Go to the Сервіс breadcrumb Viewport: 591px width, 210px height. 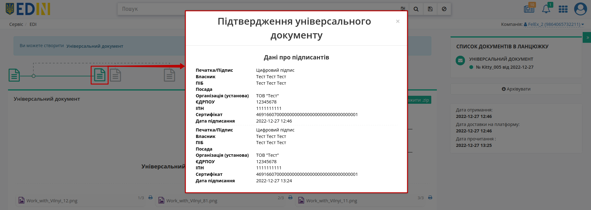point(16,24)
